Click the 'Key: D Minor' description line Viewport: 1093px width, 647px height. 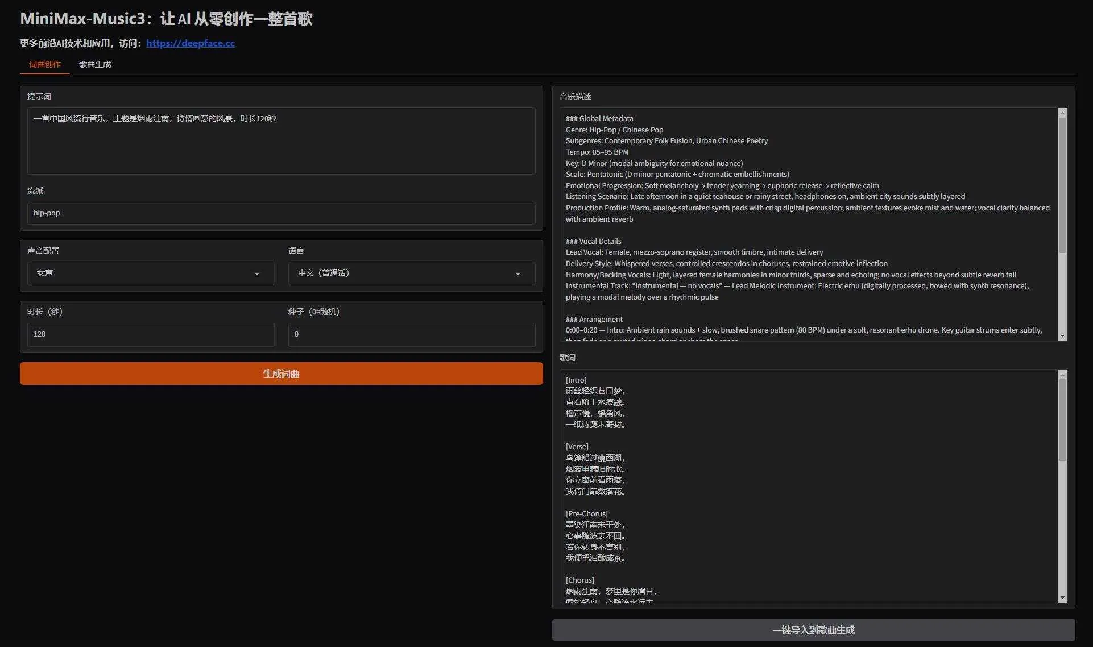tap(654, 164)
